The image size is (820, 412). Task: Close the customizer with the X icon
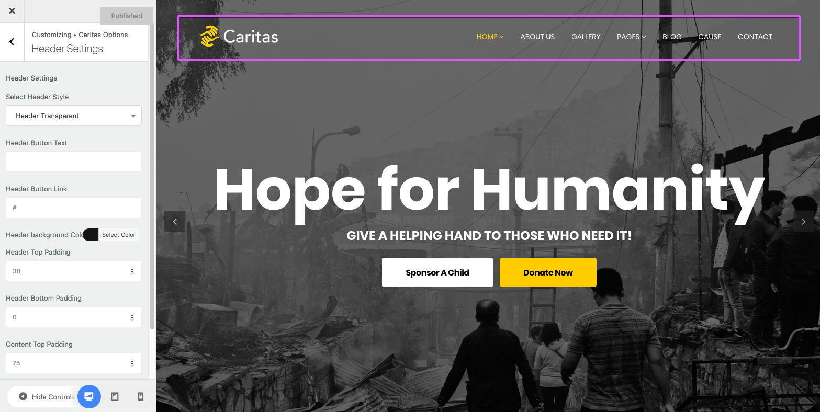pyautogui.click(x=12, y=11)
